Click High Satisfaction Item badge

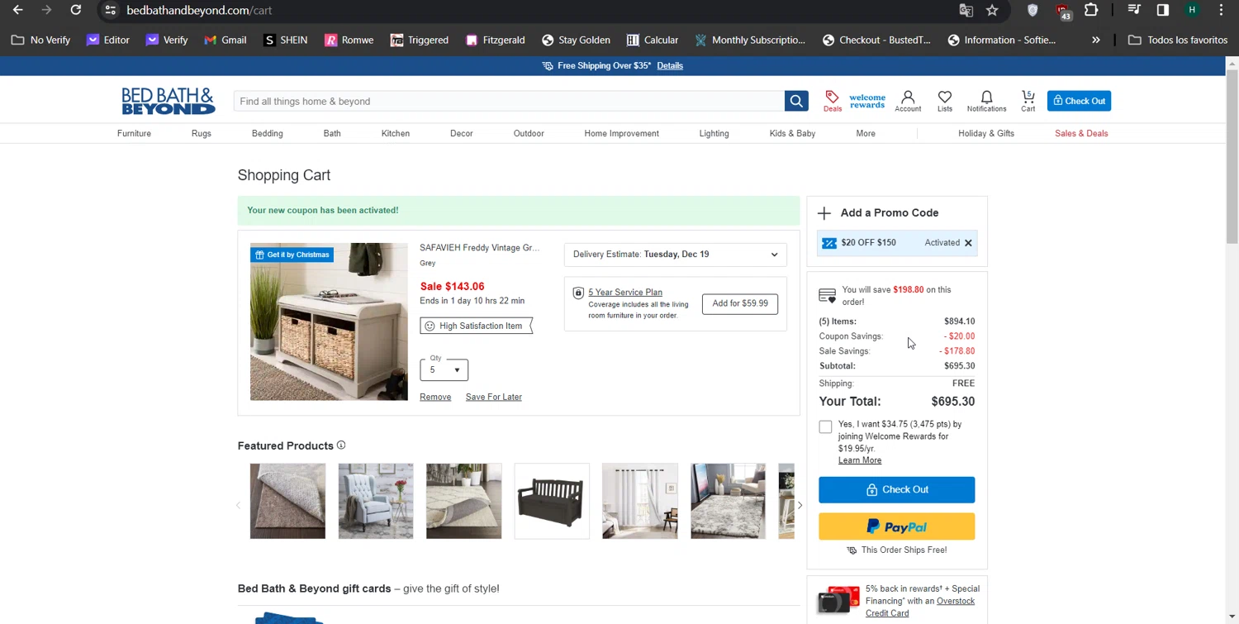(x=476, y=326)
